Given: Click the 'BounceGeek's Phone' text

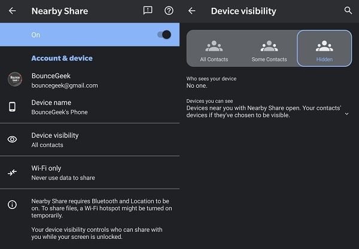Looking at the screenshot, I should (x=59, y=112).
